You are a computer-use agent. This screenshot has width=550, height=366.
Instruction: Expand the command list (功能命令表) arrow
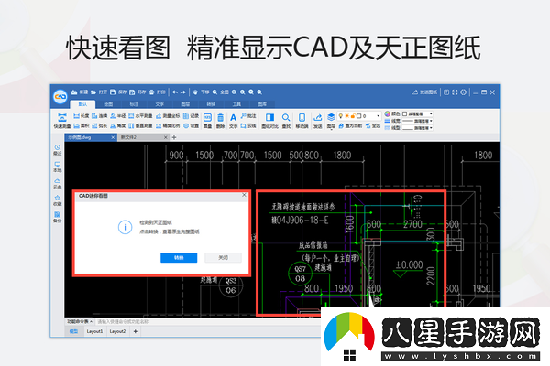(91, 321)
